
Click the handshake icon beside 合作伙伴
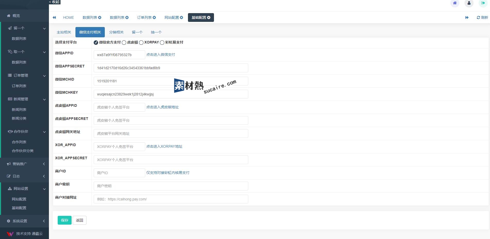[x=10, y=131]
